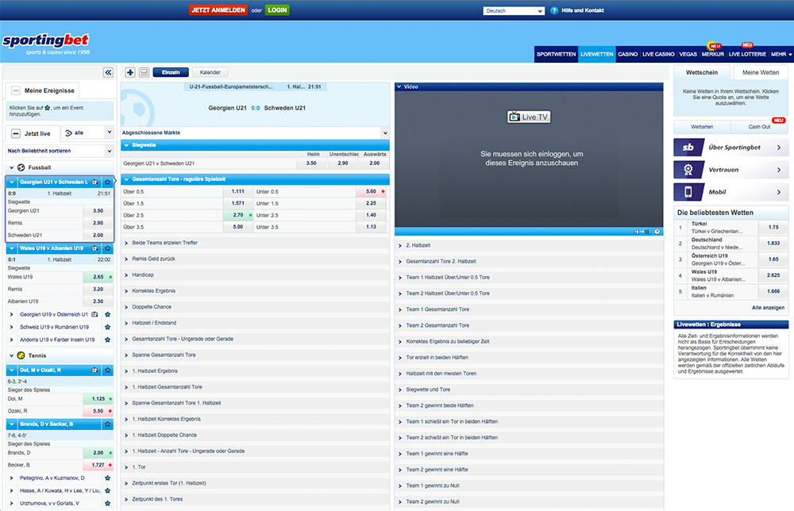The width and height of the screenshot is (794, 511).
Task: Collapse the Jetzt live section minus icon
Action: (x=16, y=133)
